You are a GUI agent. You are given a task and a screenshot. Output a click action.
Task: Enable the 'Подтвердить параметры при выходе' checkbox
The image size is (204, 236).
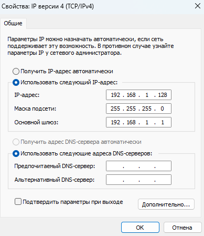(18, 202)
